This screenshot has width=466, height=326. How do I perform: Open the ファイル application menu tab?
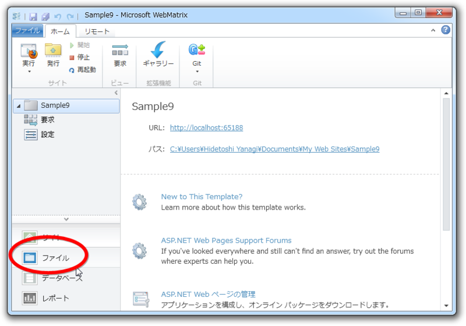click(27, 31)
